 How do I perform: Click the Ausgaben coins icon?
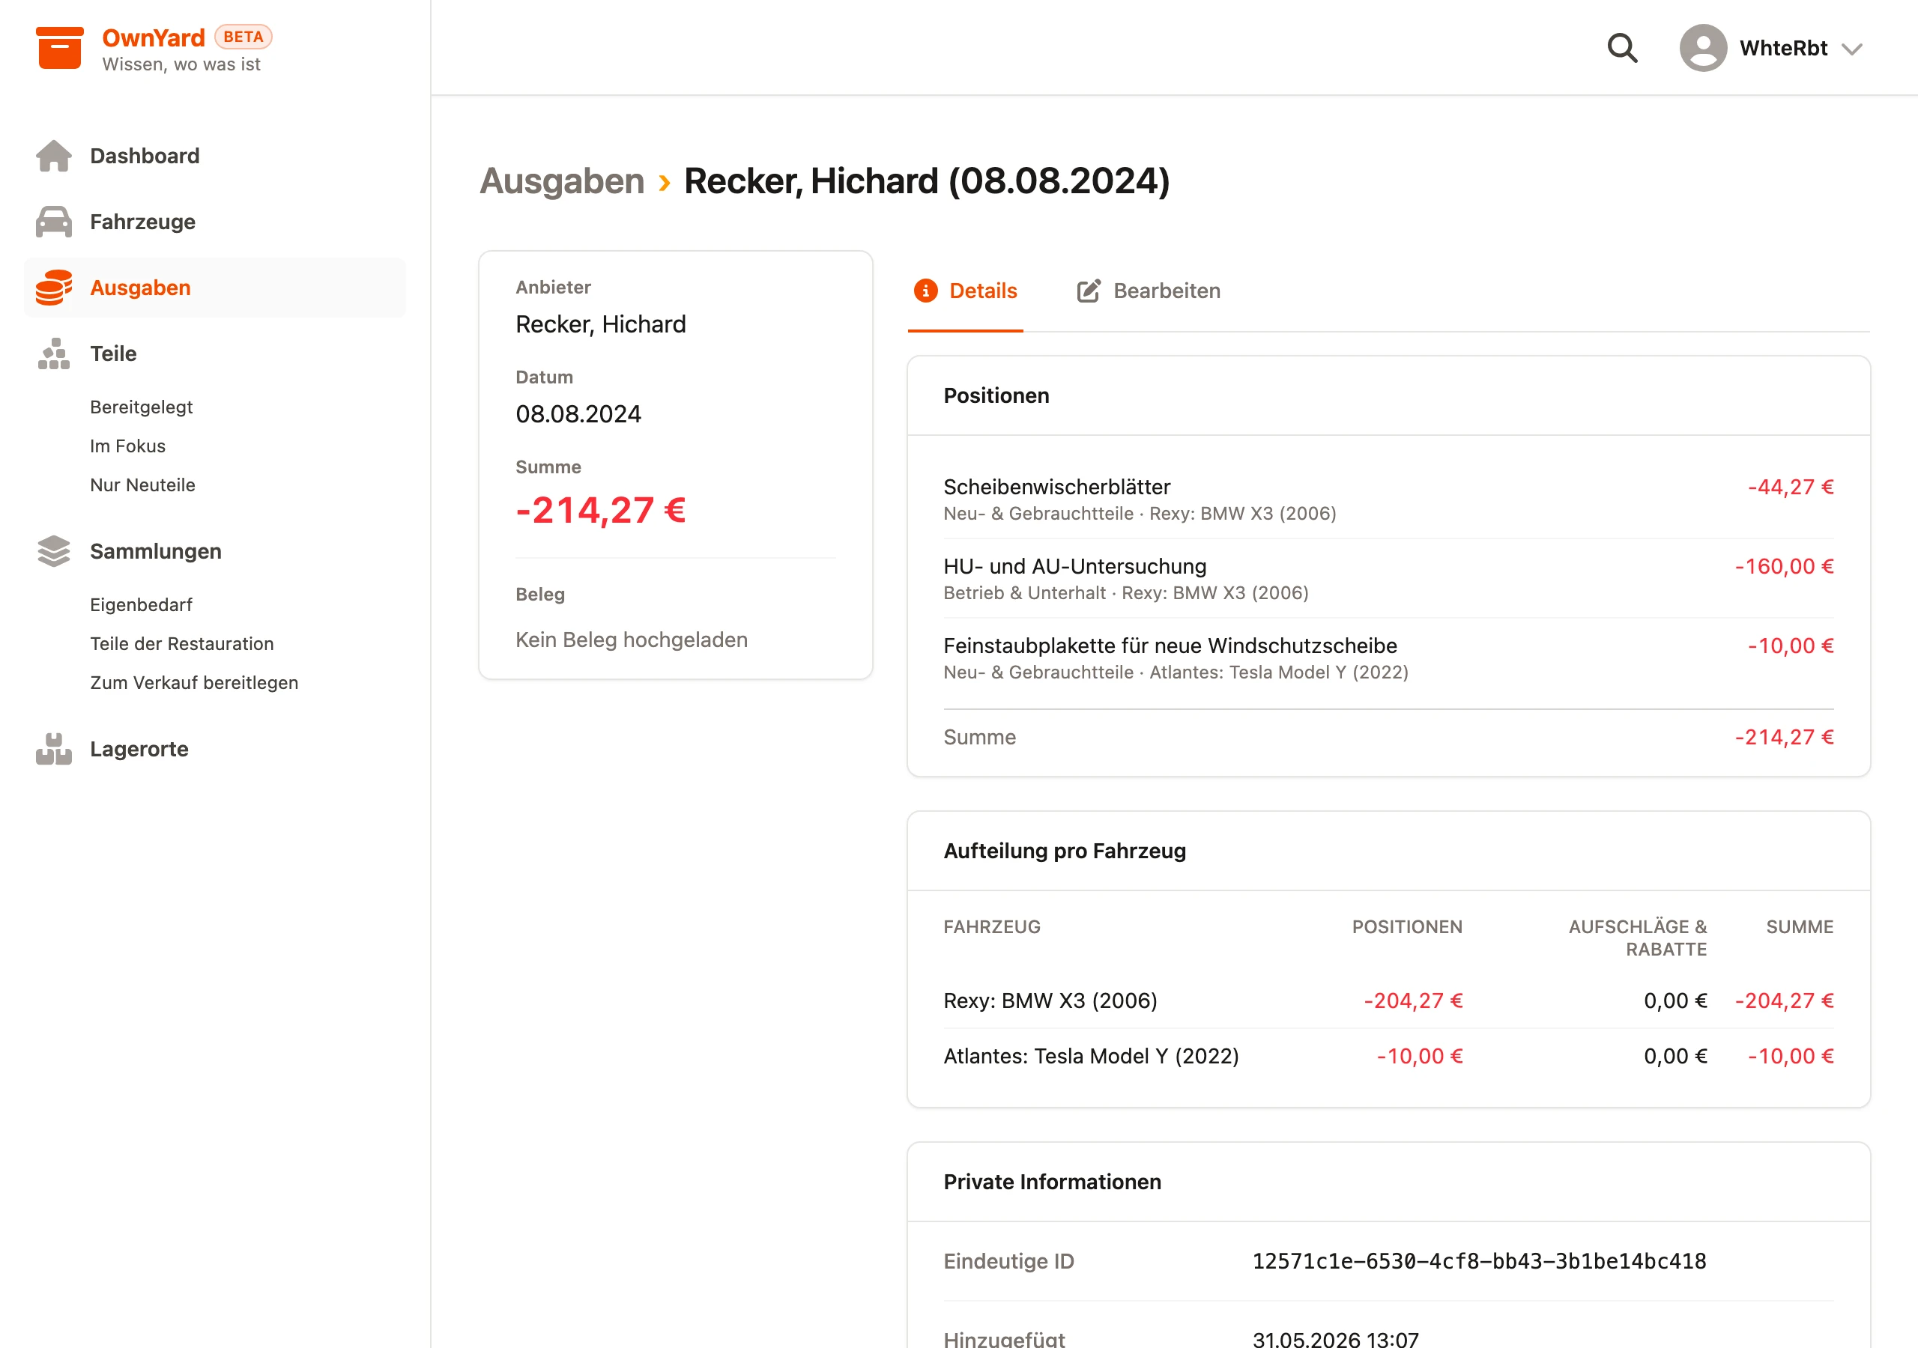(x=54, y=288)
